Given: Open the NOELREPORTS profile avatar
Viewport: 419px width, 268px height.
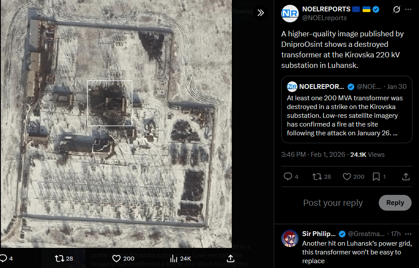Looking at the screenshot, I should click(x=290, y=14).
